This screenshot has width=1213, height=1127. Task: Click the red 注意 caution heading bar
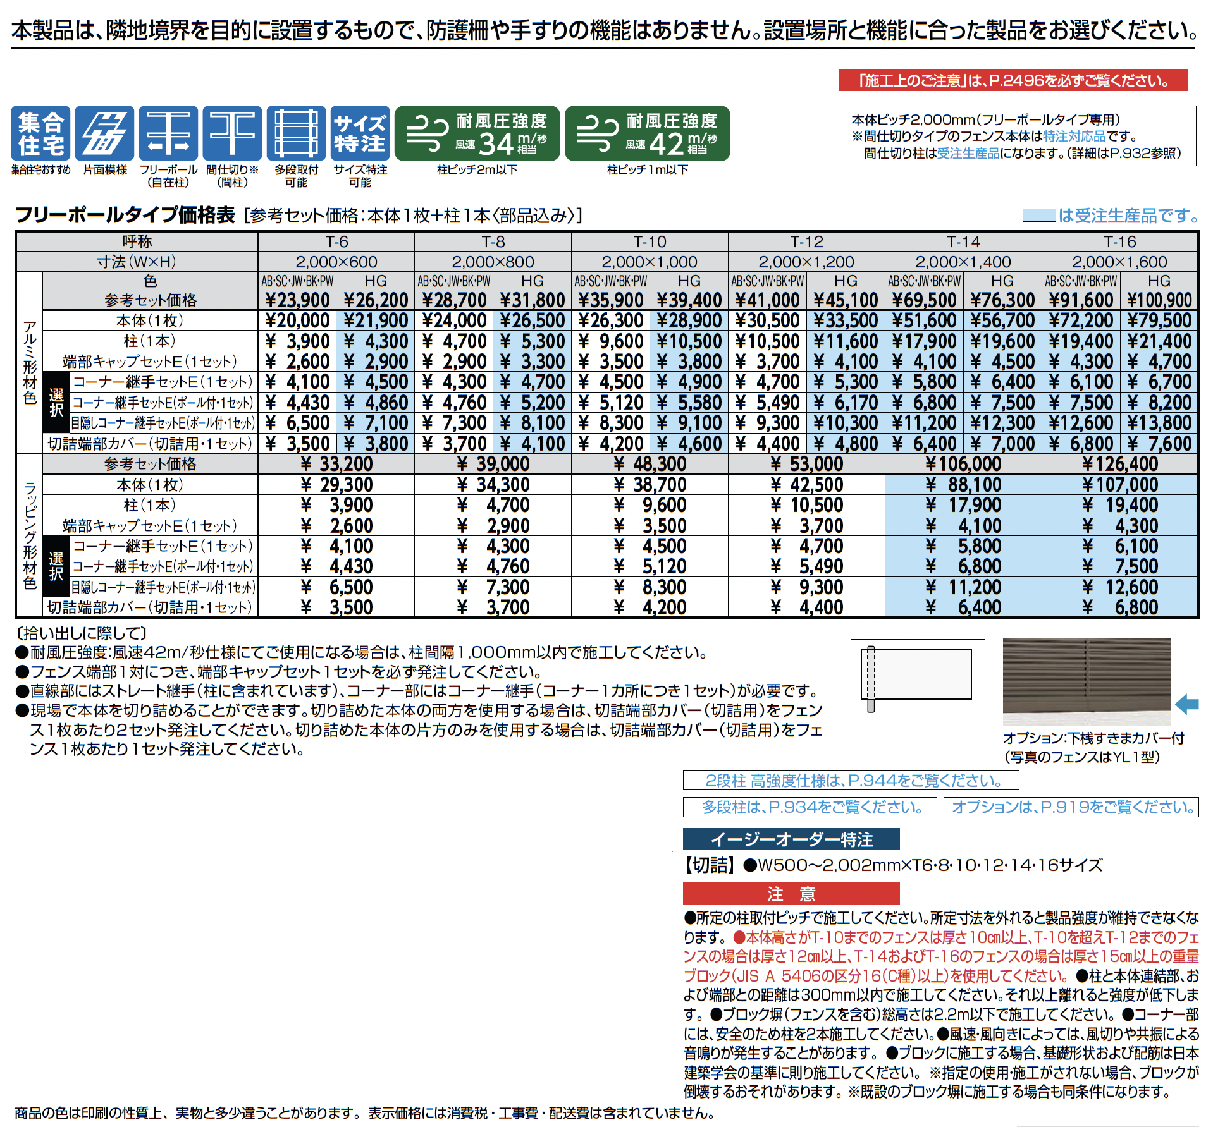click(791, 894)
